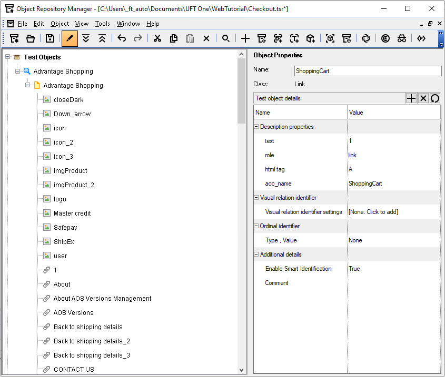Click the remove property X button
This screenshot has width=445, height=377.
[423, 98]
